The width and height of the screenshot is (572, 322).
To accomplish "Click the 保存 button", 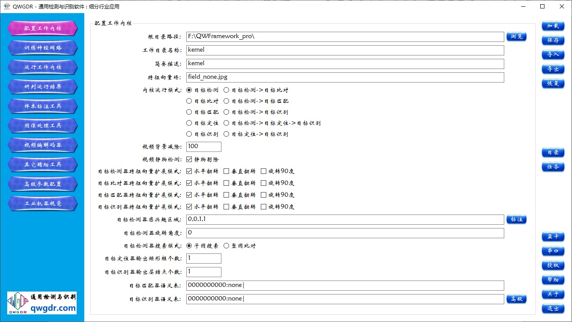I will point(553,40).
